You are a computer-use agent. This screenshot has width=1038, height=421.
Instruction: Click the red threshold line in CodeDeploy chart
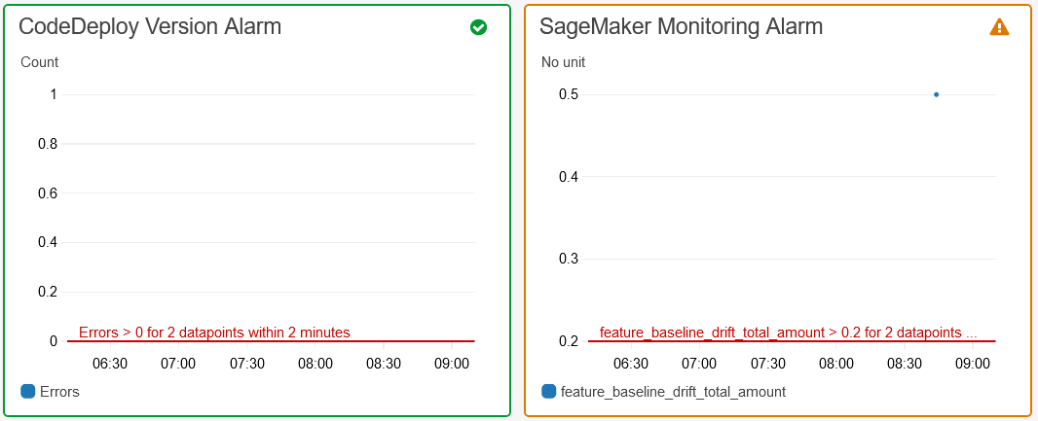click(271, 341)
